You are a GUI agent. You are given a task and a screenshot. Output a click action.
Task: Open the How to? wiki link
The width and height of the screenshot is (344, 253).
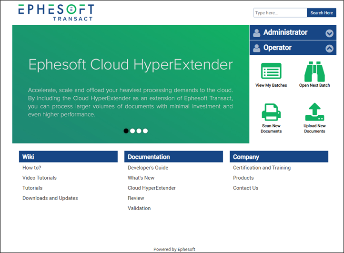[32, 168]
